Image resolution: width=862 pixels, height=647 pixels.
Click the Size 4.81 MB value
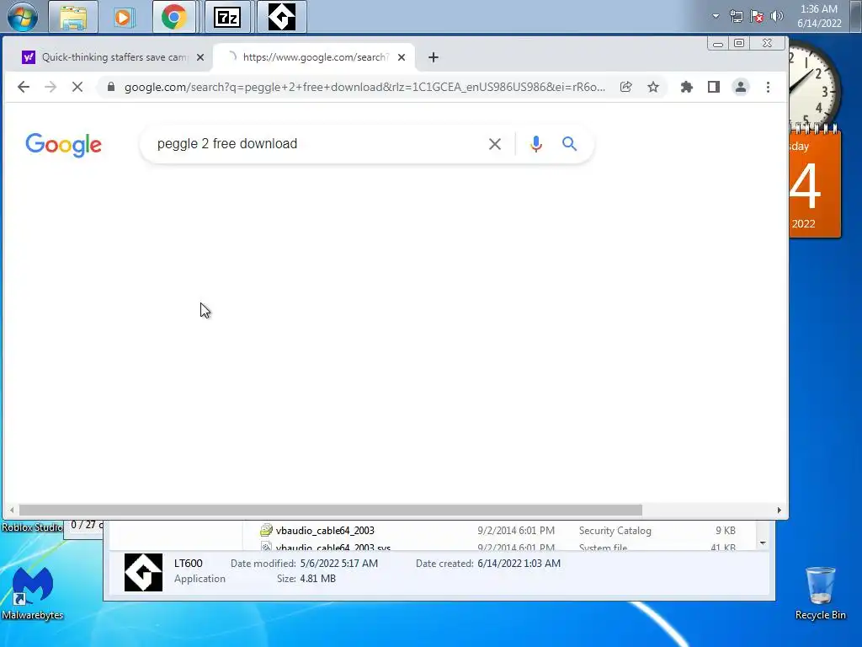click(317, 578)
